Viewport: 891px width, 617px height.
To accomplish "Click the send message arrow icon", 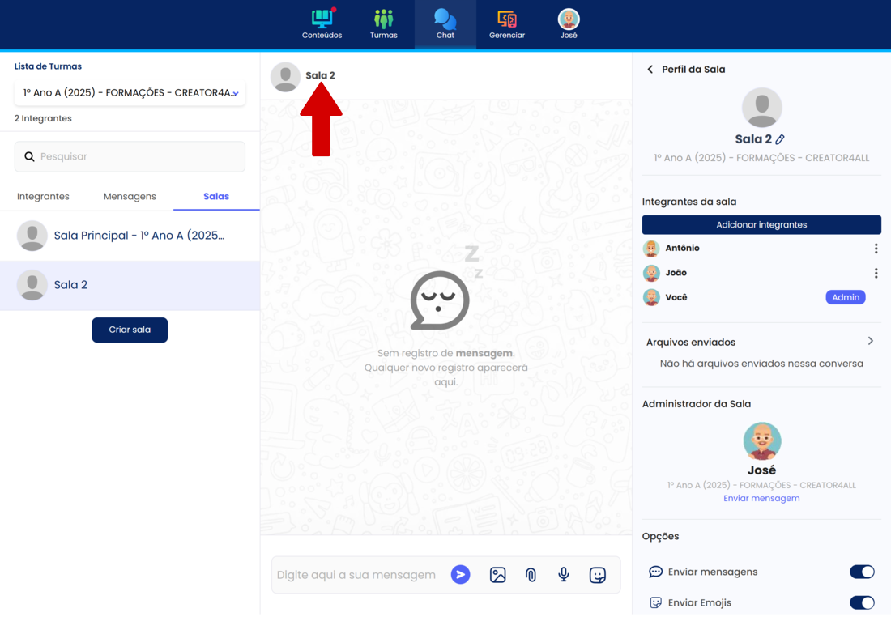I will 460,575.
